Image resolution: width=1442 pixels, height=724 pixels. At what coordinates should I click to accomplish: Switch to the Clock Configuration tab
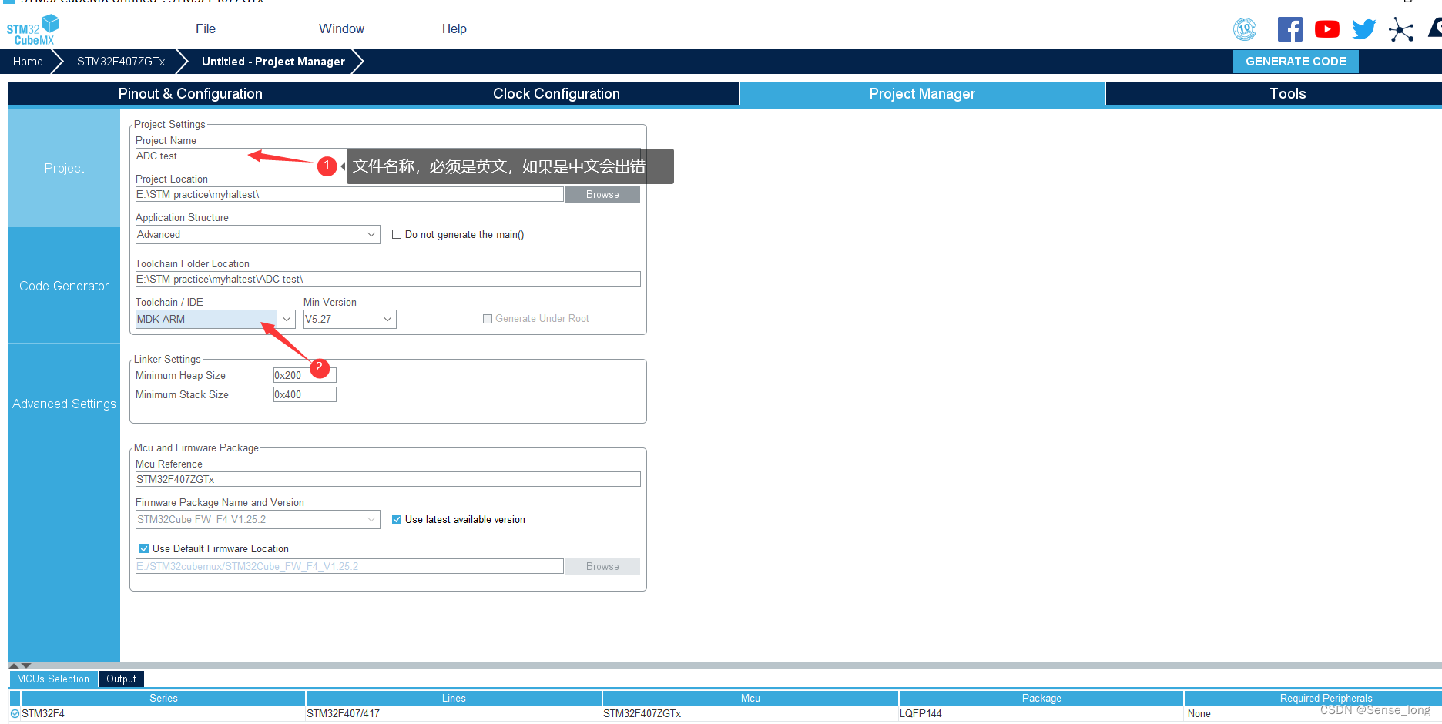click(x=556, y=93)
